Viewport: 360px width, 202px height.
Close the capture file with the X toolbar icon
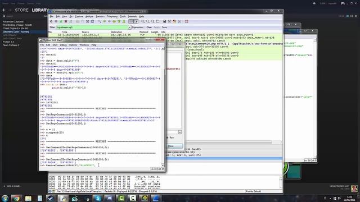(88, 21)
